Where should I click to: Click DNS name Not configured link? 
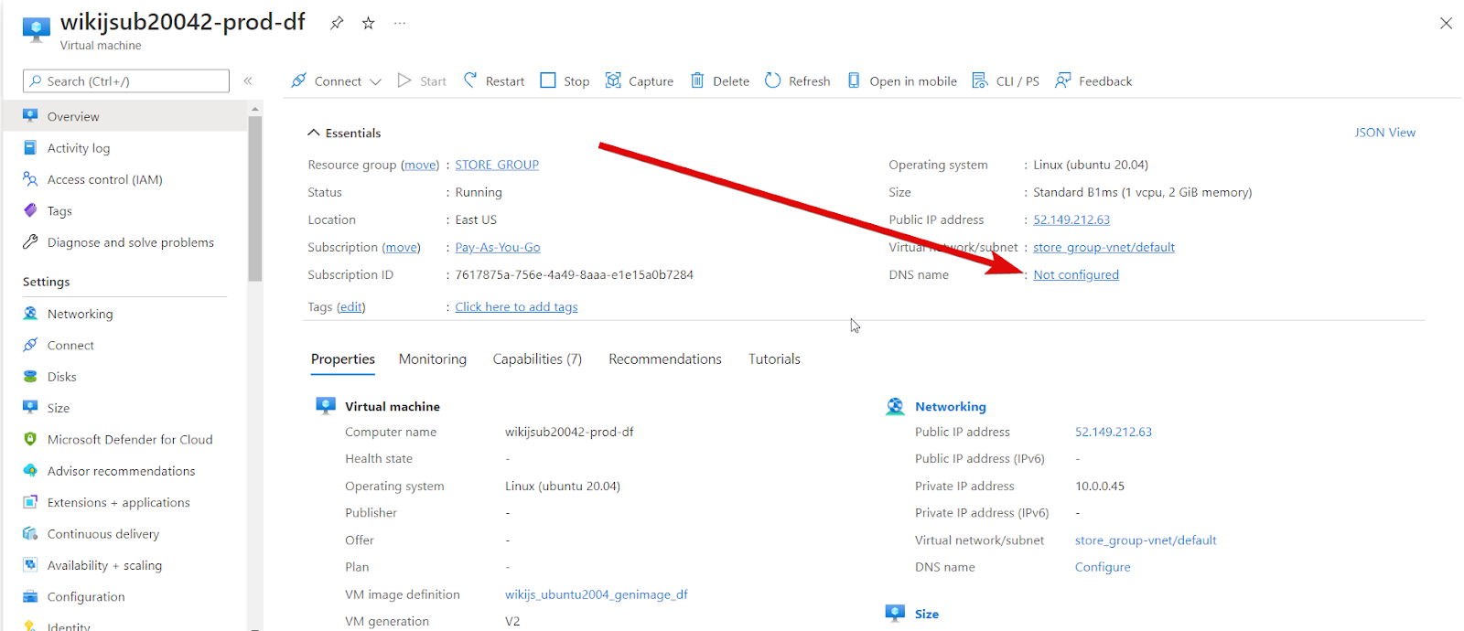1076,274
